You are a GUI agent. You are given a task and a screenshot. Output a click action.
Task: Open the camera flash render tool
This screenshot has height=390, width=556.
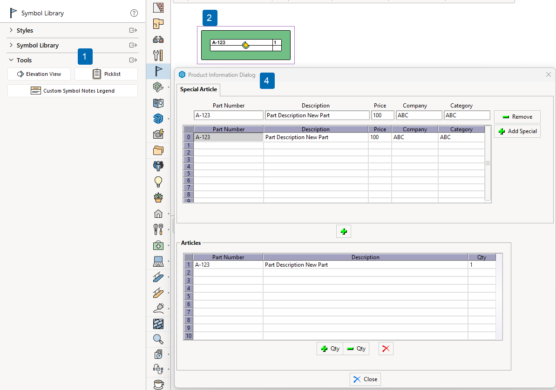pos(158,134)
